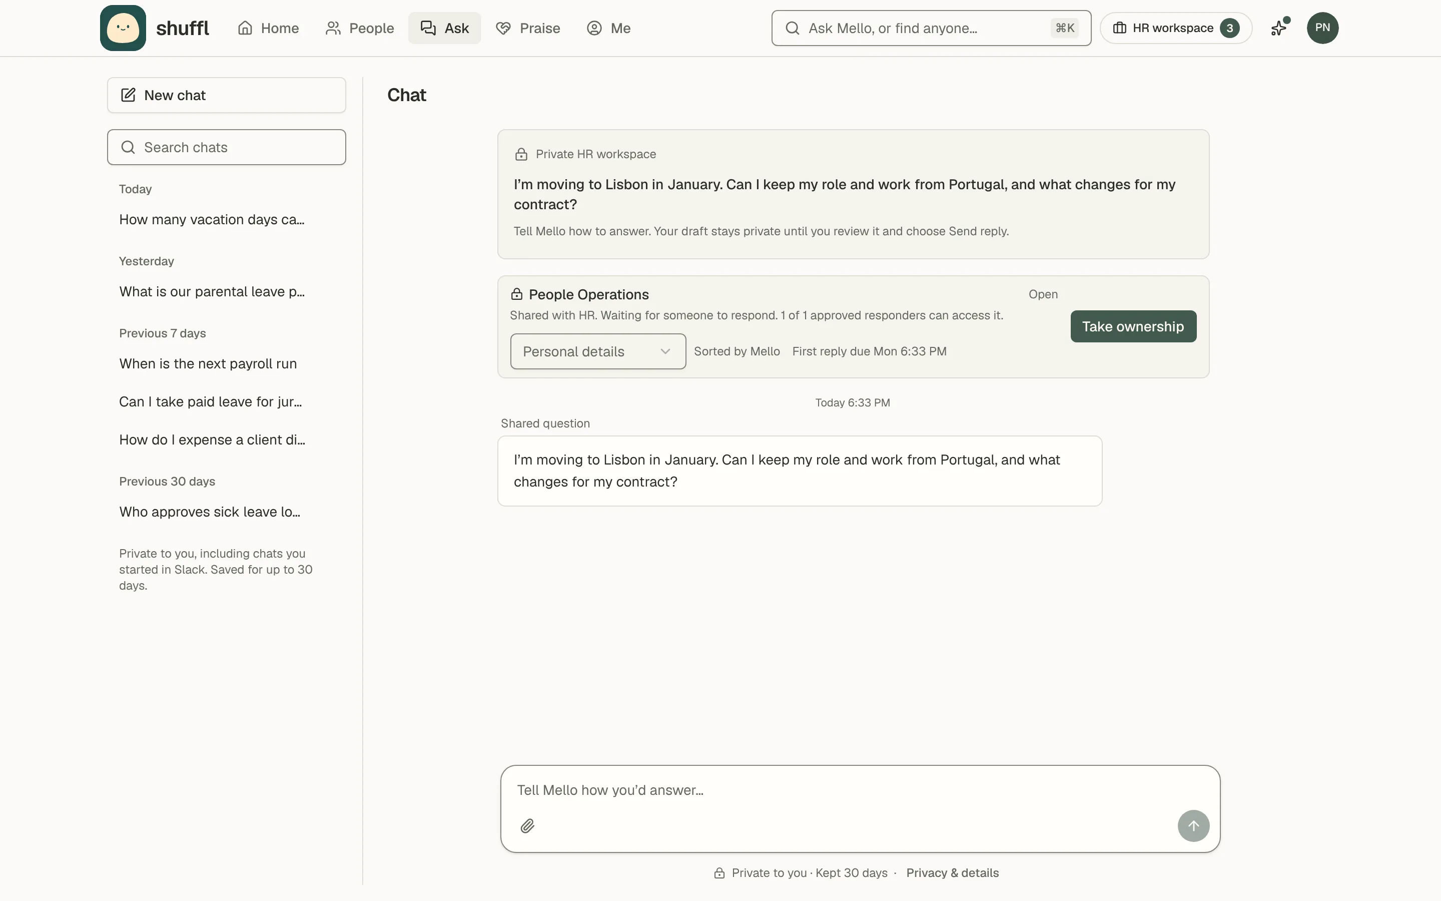Click the paperclip attach file icon

527,825
